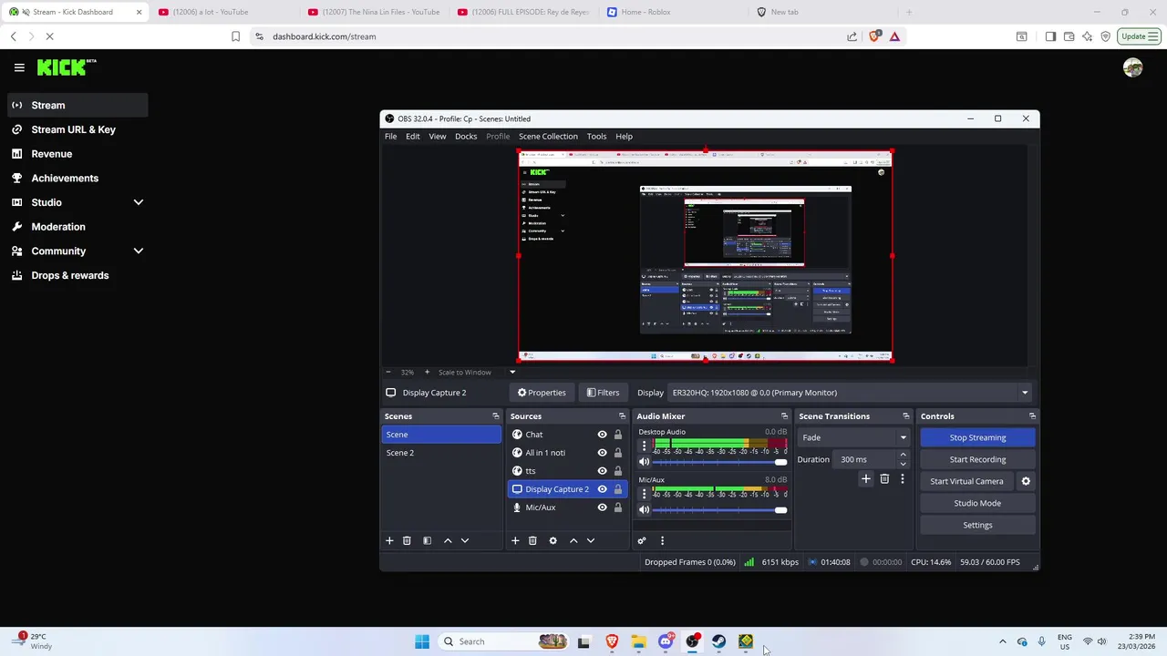The height and width of the screenshot is (656, 1167).
Task: Open Mic/Aux options three-dot menu
Action: [x=644, y=493]
